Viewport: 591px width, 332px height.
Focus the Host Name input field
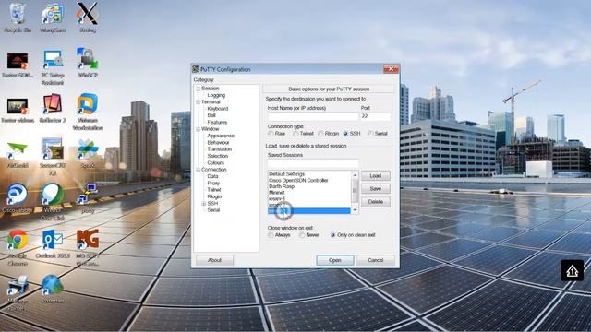pos(313,116)
